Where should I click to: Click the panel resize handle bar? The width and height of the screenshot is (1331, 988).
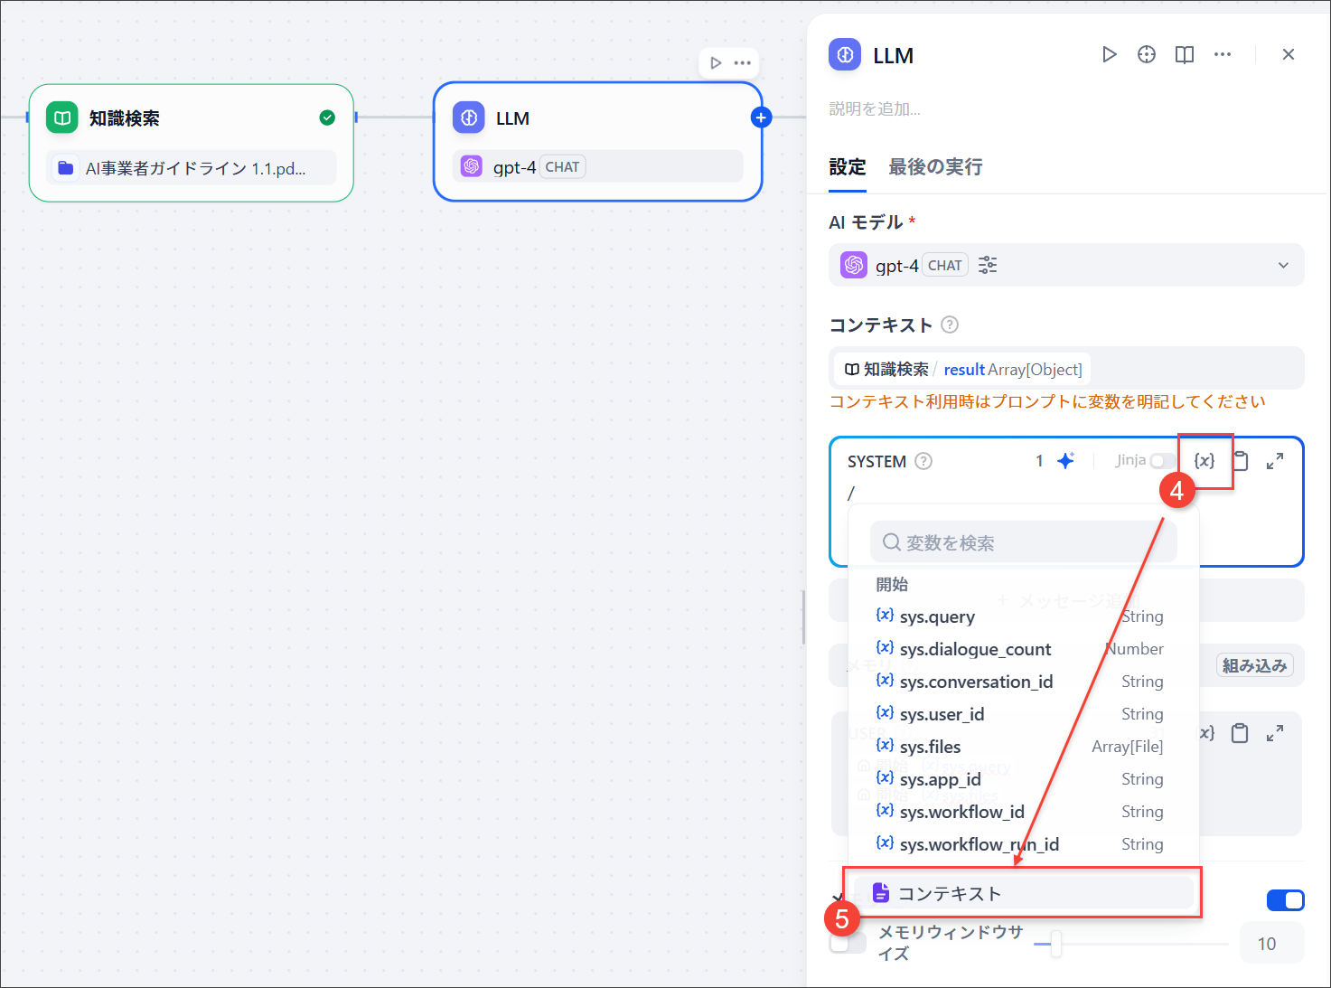point(803,617)
